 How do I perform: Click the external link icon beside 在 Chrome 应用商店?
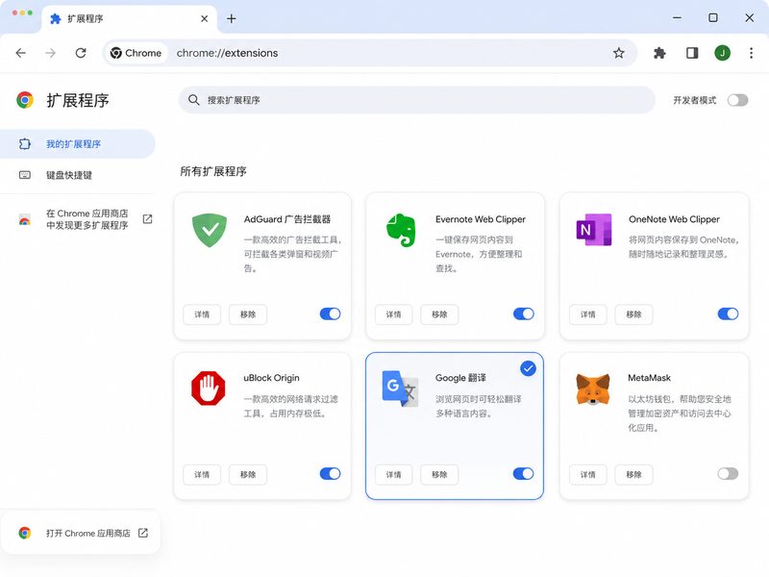pyautogui.click(x=147, y=219)
